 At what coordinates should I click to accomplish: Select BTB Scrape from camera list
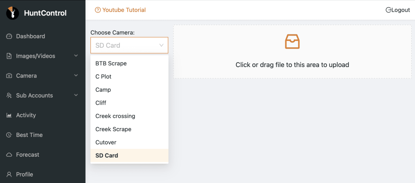[111, 63]
